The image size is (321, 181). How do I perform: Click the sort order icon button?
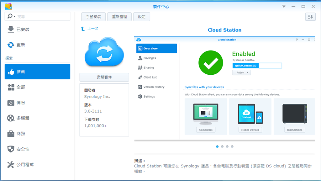click(310, 17)
